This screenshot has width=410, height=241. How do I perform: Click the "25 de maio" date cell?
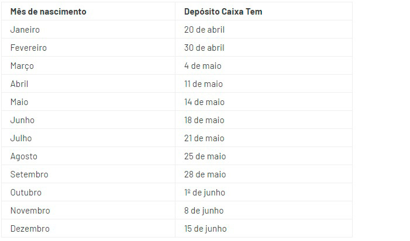coord(264,156)
